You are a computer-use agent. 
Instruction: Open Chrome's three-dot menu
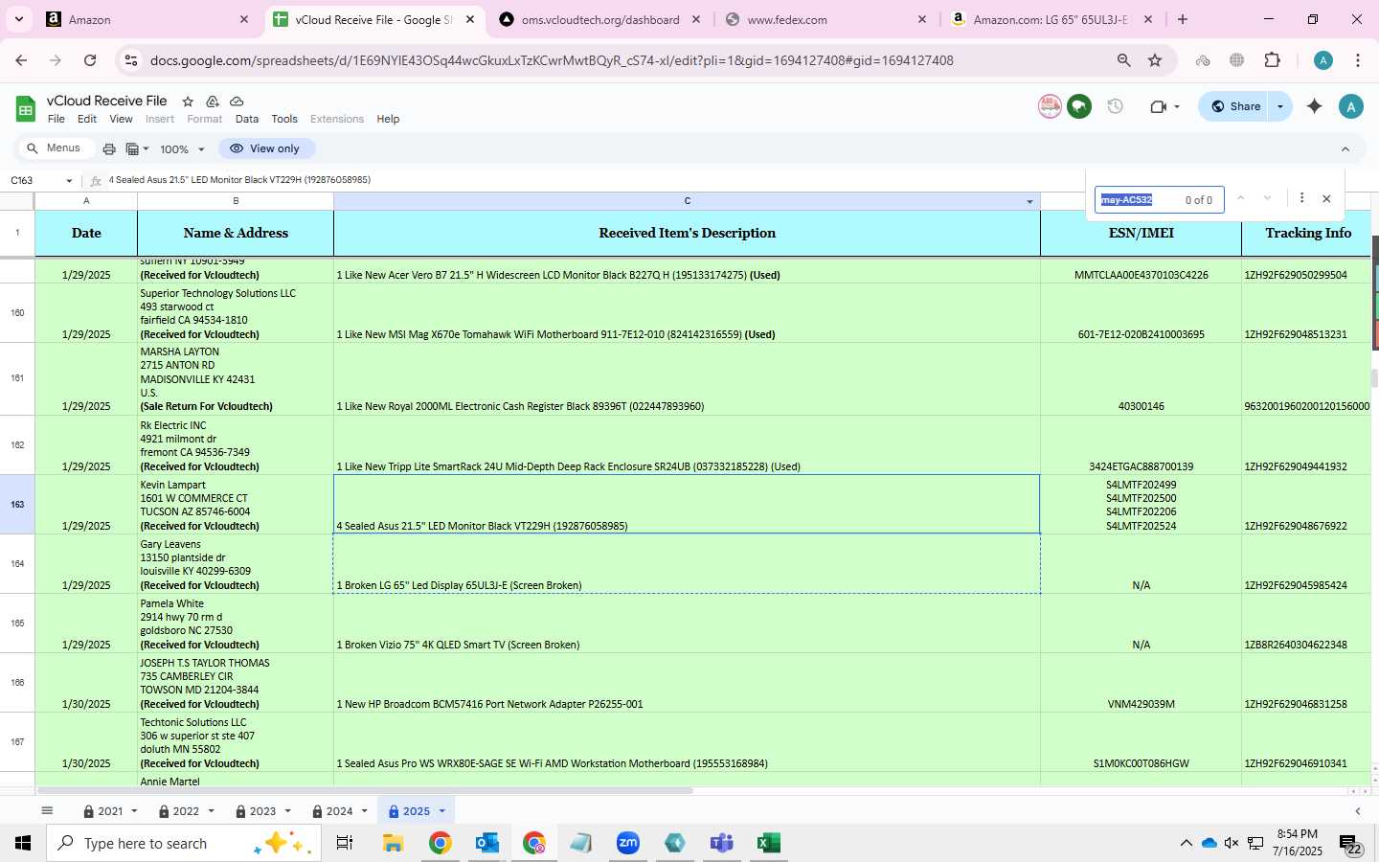[1357, 60]
